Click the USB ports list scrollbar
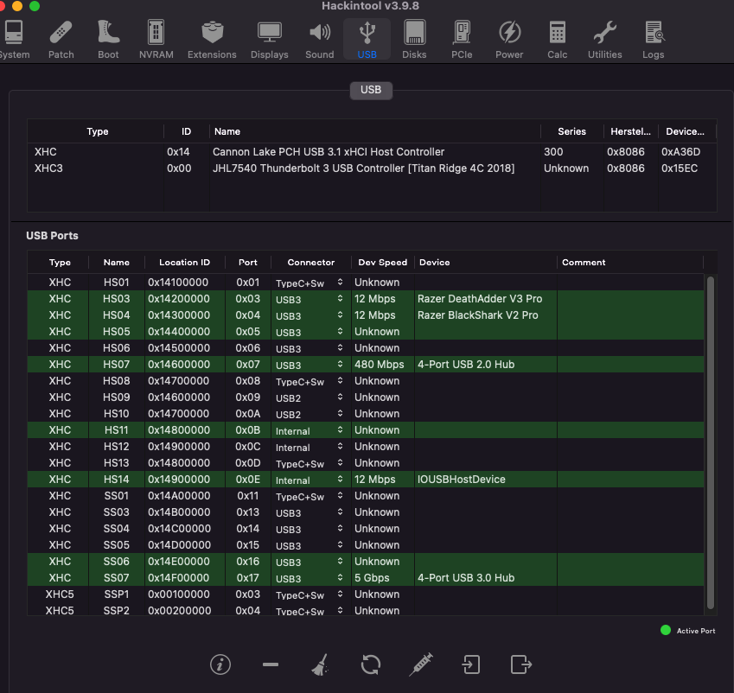The height and width of the screenshot is (693, 734). tap(711, 441)
